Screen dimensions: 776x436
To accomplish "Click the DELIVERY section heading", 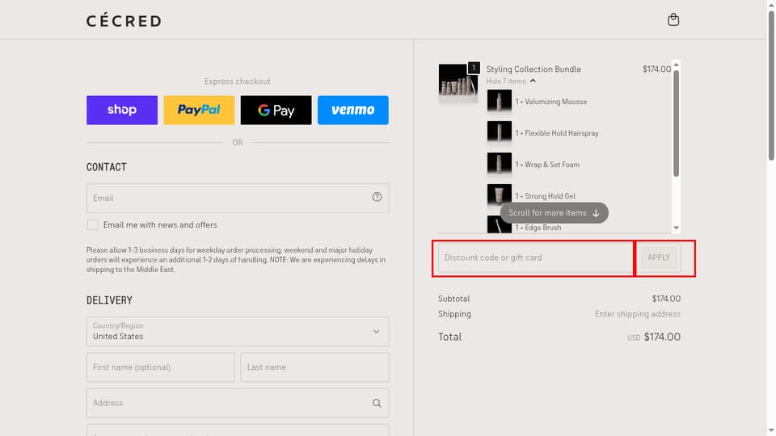I will (109, 300).
